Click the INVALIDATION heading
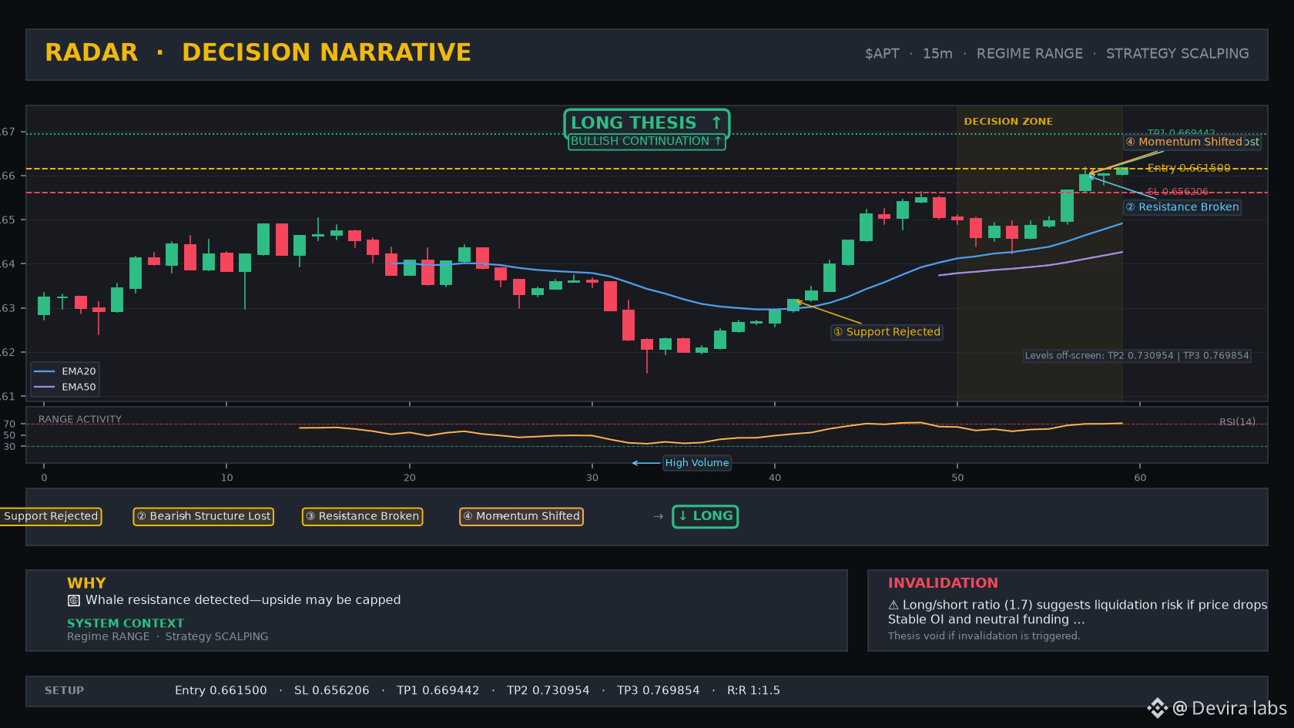This screenshot has width=1294, height=728. [x=943, y=583]
